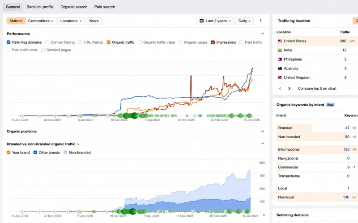This screenshot has width=358, height=223.
Task: Click the Referring domains panel heading
Action: (x=292, y=215)
